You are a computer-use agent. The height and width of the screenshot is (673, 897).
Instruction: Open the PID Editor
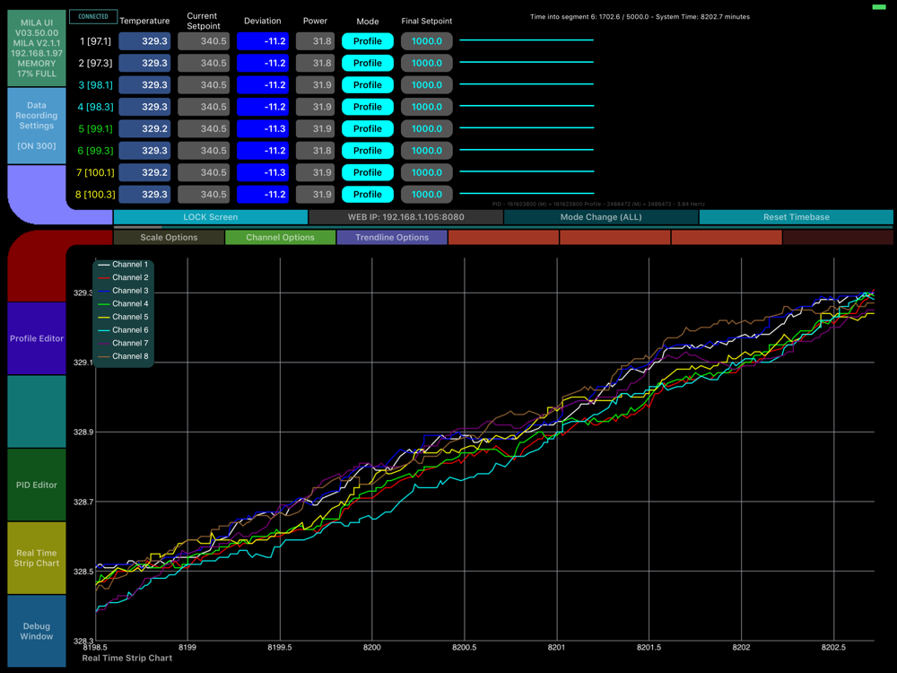(37, 485)
